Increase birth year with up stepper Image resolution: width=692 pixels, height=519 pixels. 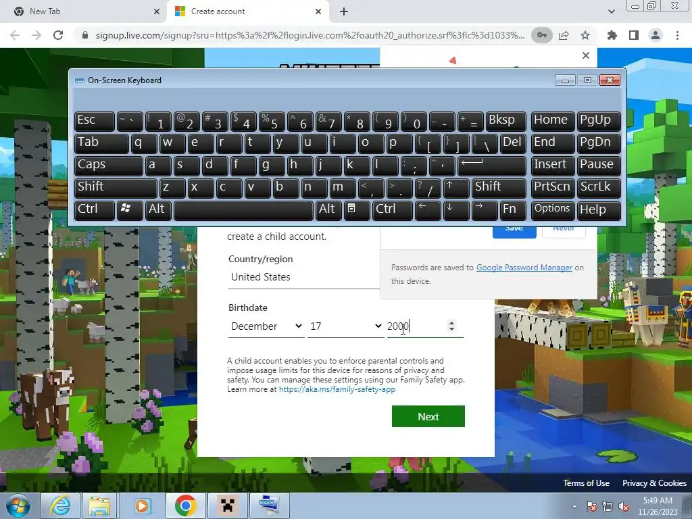(x=451, y=322)
